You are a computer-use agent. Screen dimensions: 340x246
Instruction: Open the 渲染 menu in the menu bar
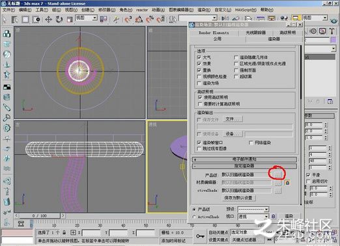click(x=204, y=10)
